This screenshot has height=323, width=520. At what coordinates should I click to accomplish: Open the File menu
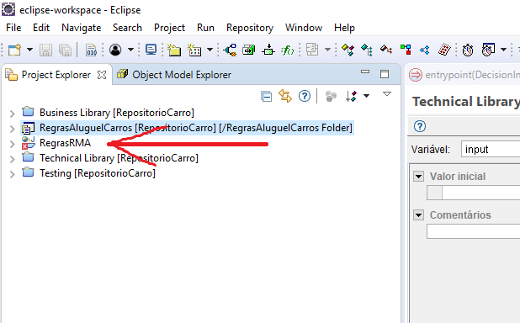13,28
